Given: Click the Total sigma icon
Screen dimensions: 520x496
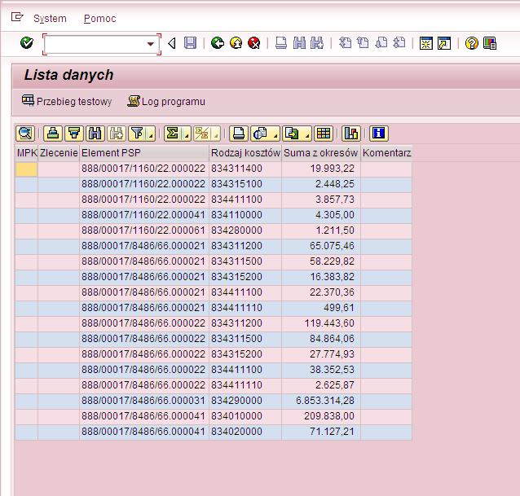Looking at the screenshot, I should pos(173,134).
